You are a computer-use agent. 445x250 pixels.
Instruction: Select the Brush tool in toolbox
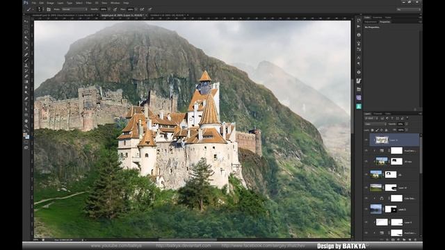(x=26, y=60)
